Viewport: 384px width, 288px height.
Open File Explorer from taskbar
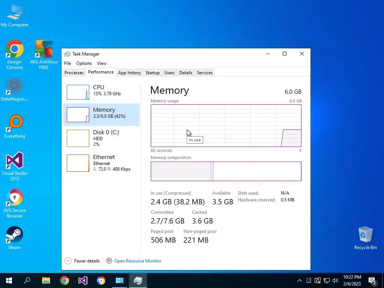(x=46, y=280)
